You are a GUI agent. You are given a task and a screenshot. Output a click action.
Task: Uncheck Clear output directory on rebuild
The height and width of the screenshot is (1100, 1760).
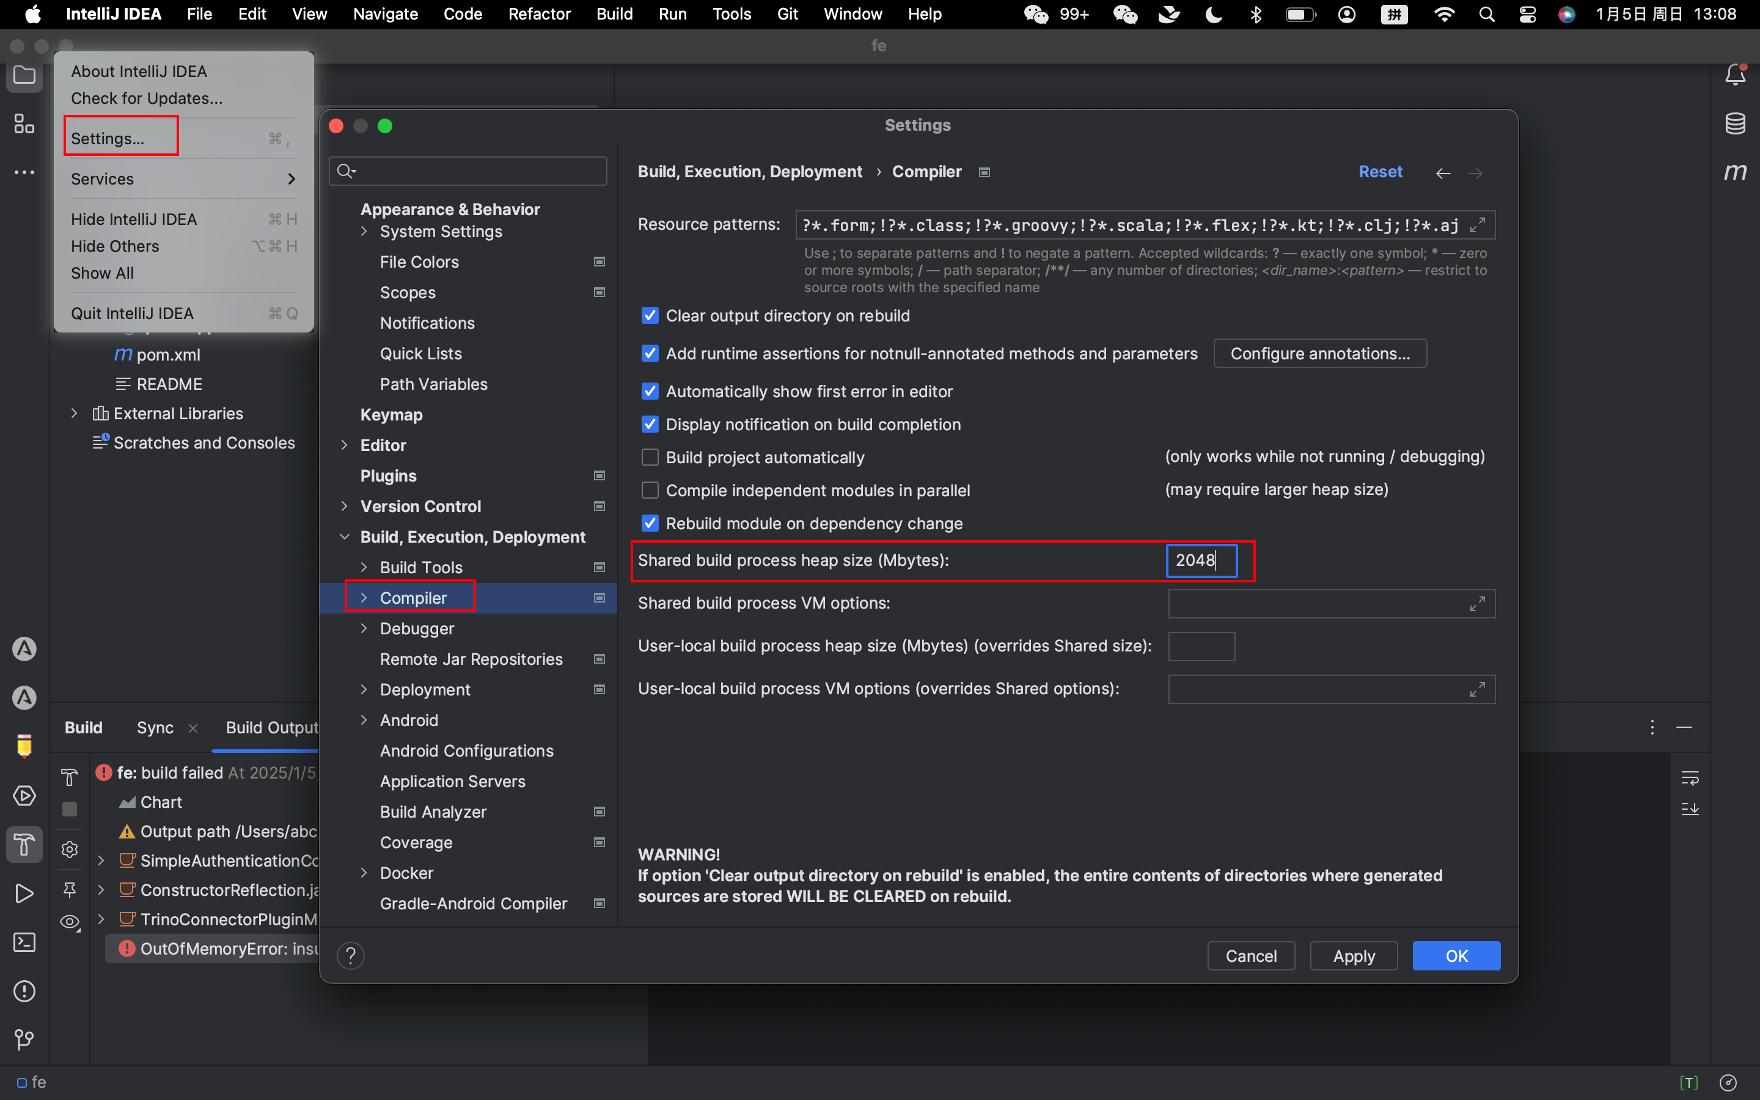tap(650, 316)
